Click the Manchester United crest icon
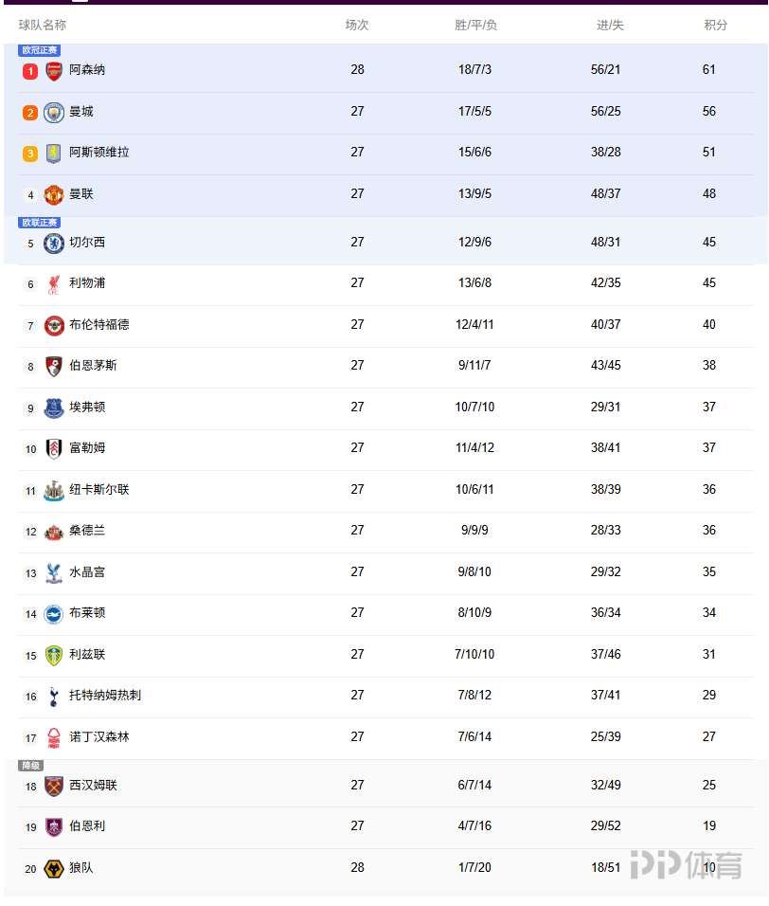Image resolution: width=769 pixels, height=906 pixels. [x=54, y=195]
